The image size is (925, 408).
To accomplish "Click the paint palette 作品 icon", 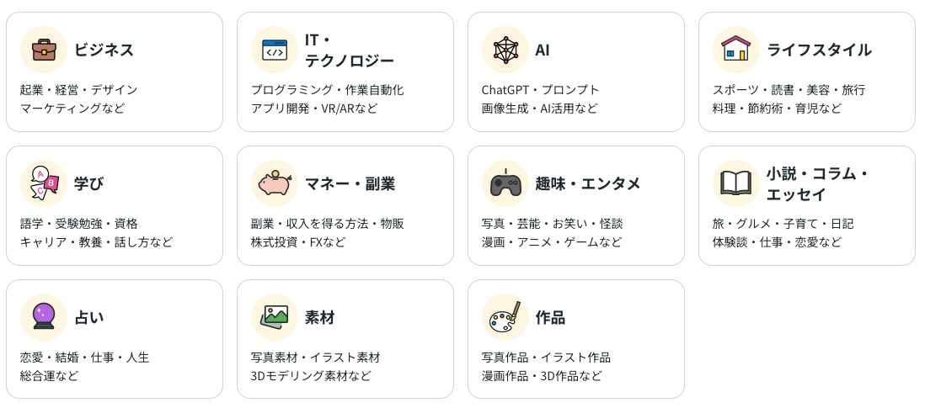I will (x=505, y=317).
